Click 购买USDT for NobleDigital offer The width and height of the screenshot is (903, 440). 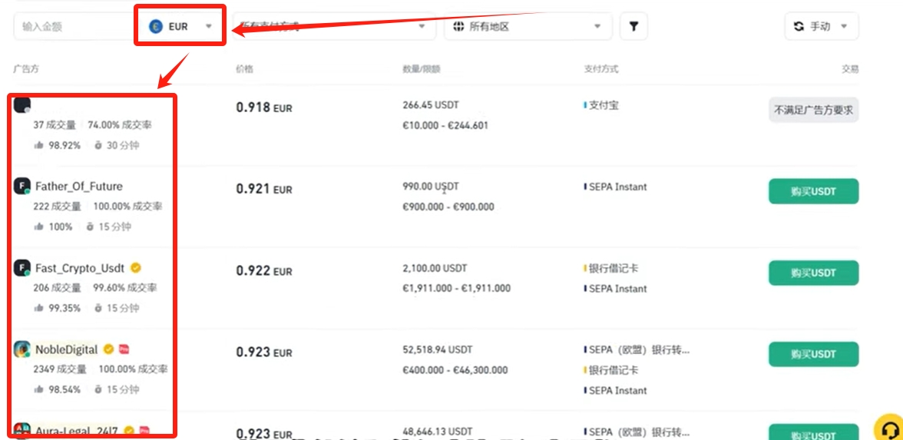click(813, 354)
